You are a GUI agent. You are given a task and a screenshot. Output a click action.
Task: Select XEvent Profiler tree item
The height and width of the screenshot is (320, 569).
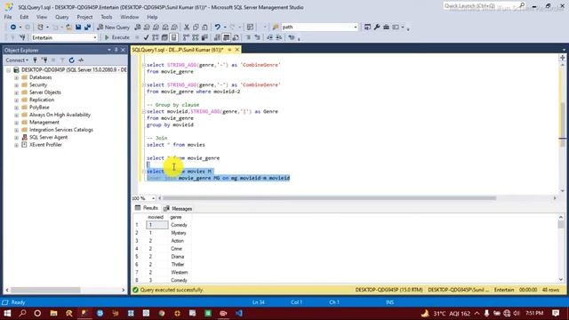45,144
